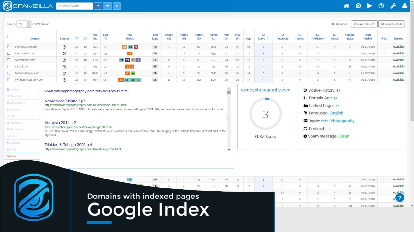Check the box for calicolu.com
414x232 pixels.
pyautogui.click(x=9, y=66)
